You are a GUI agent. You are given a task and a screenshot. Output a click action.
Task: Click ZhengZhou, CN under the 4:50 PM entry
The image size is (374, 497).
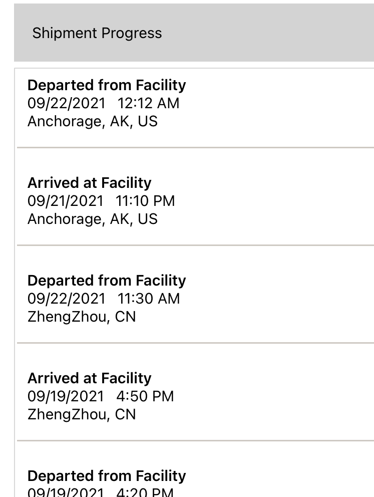[82, 414]
